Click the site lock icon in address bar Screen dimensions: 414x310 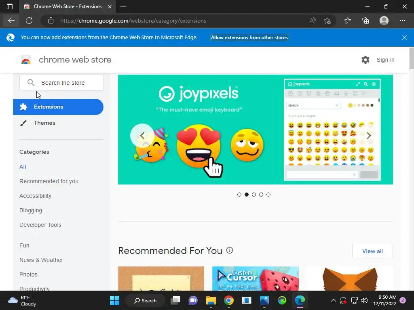pyautogui.click(x=51, y=21)
